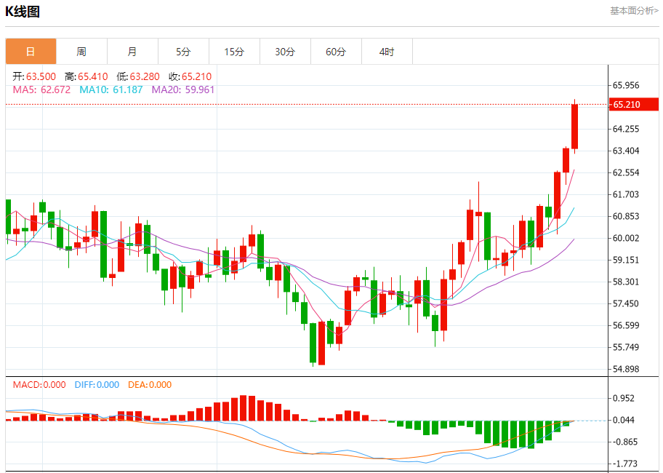The image size is (663, 473).
Task: Choose the 60分 interval tab
Action: 336,52
